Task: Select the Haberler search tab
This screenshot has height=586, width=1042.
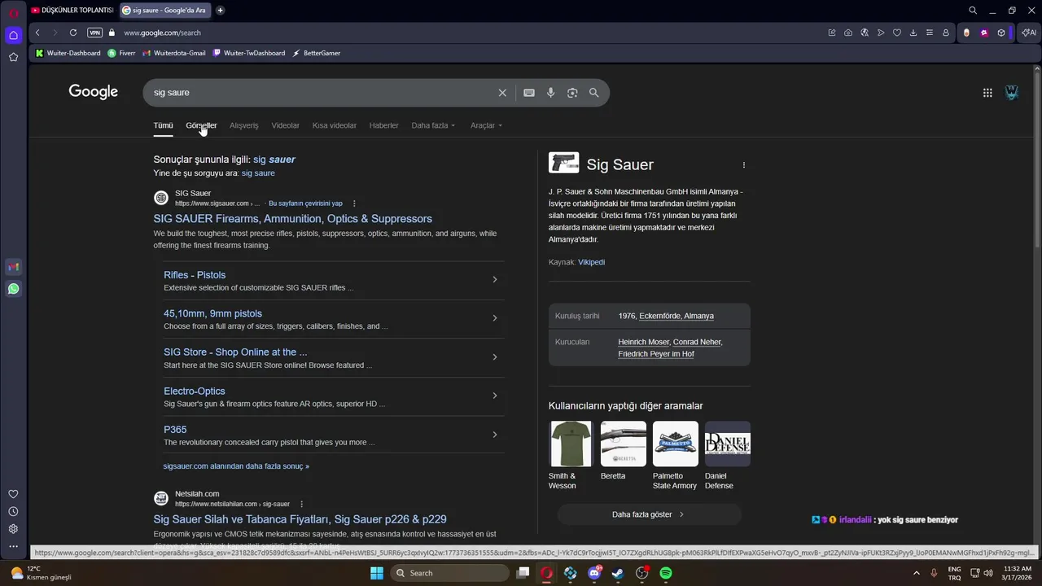Action: point(383,125)
